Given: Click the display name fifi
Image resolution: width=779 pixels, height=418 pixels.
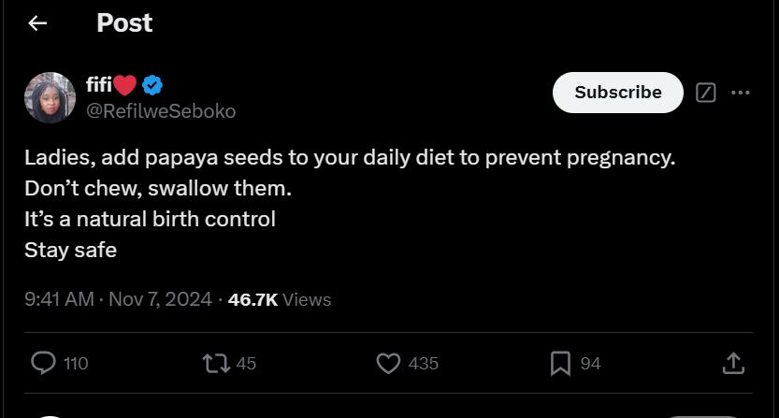Looking at the screenshot, I should 99,86.
